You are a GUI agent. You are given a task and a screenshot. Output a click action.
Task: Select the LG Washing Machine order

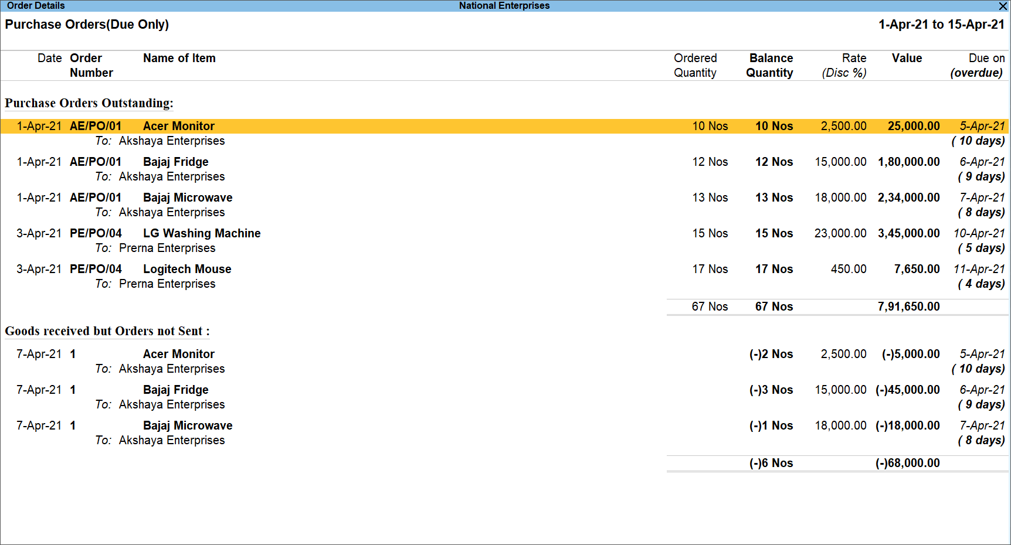[202, 233]
